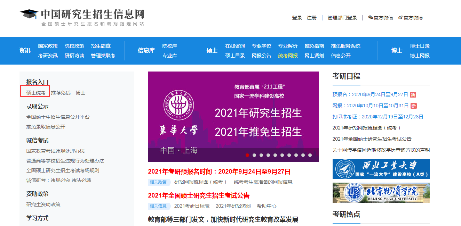The width and height of the screenshot is (461, 226).
Task: Open the 北京物资学院 banner ad
Action: pos(381,193)
